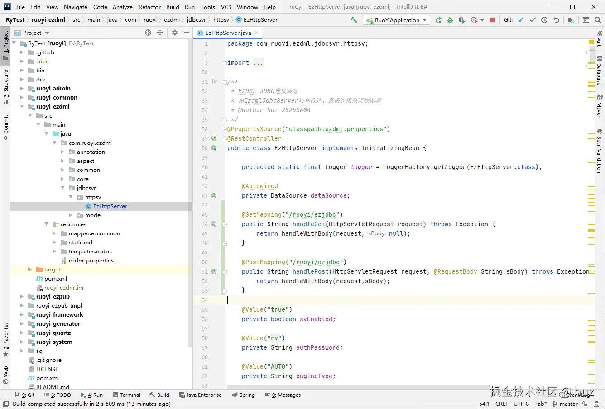Screen dimensions: 605x409
Task: Stop the running app with red square
Action: point(492,20)
